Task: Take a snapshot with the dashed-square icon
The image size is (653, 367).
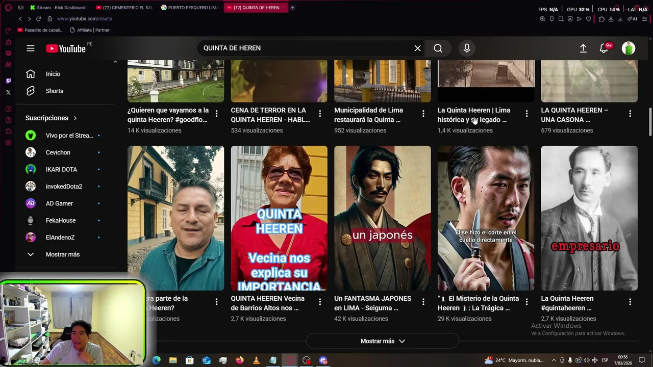Action: click(561, 19)
